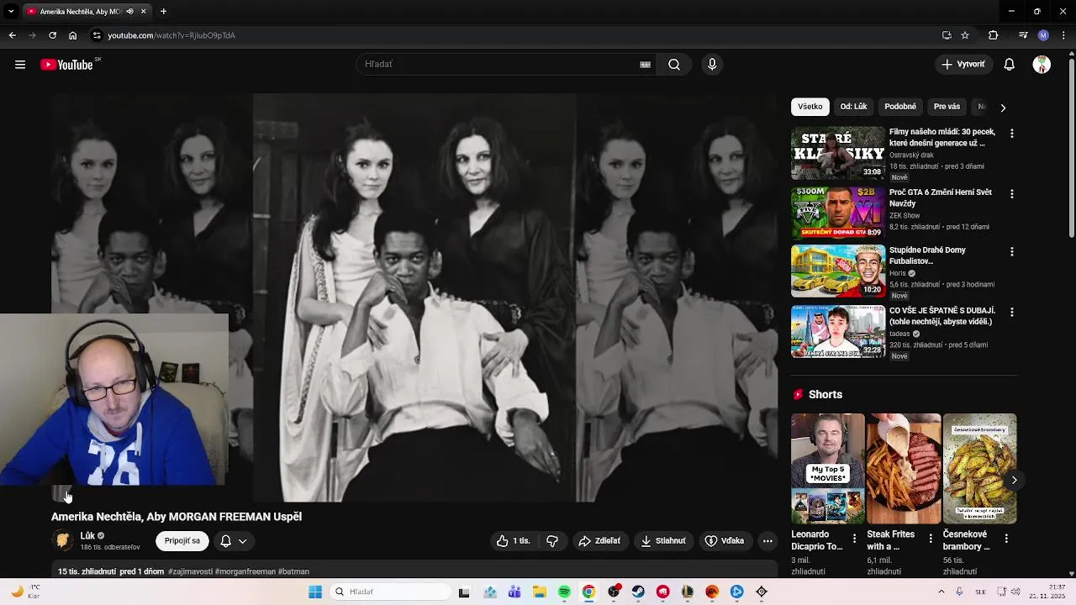The height and width of the screenshot is (605, 1076).
Task: Open options menu for Filmy našeho mládí video
Action: 1012,134
